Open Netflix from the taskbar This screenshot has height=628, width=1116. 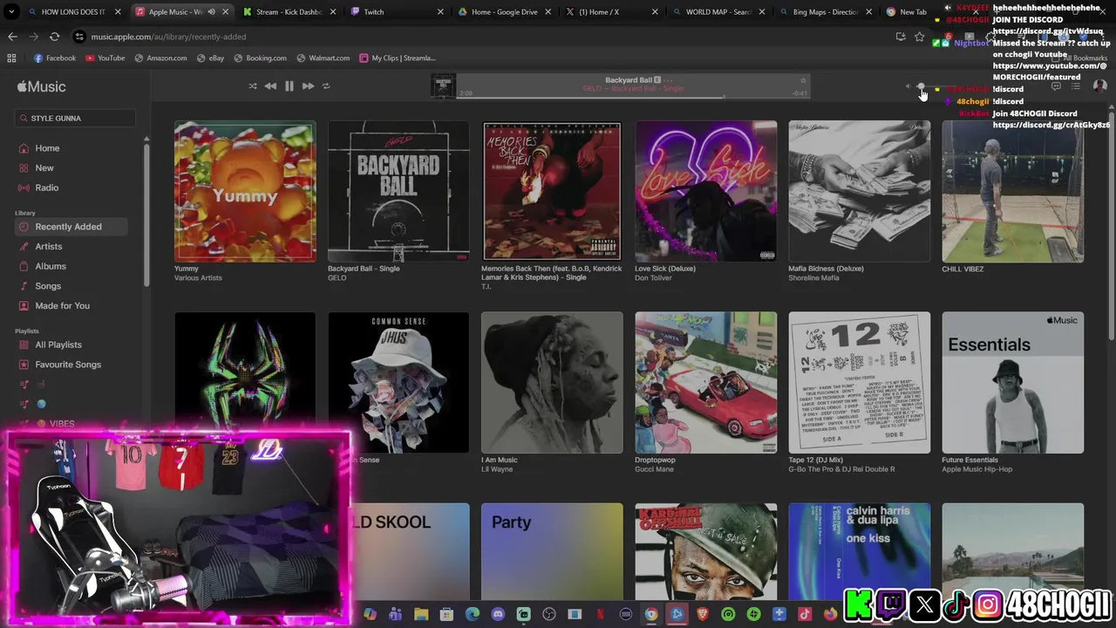pyautogui.click(x=600, y=615)
